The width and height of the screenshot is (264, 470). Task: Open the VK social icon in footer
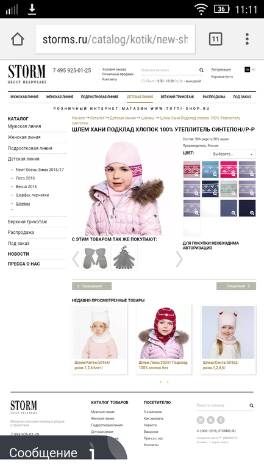coord(211,420)
